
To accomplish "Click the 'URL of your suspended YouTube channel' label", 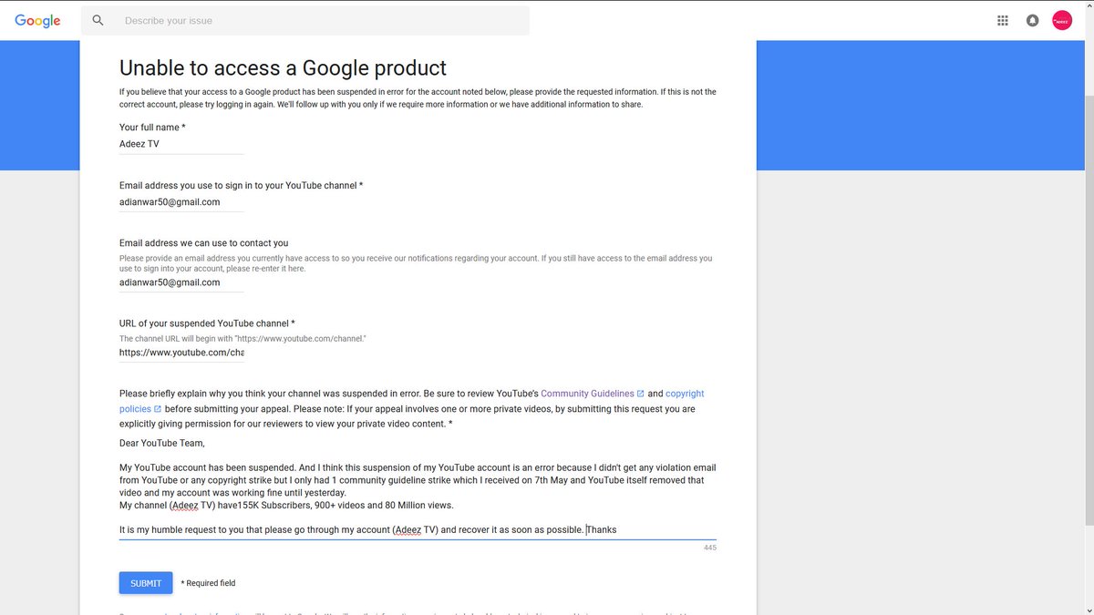I will point(207,323).
